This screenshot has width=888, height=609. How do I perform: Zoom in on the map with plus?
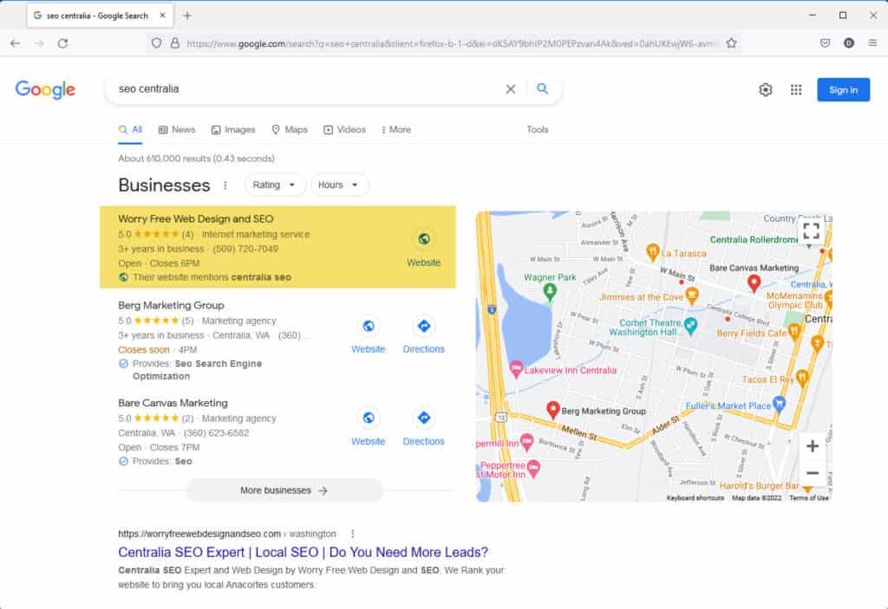coord(812,446)
